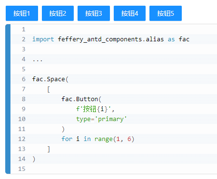Click the ellipsis on code line 4
The image size is (217, 179).
point(38,60)
